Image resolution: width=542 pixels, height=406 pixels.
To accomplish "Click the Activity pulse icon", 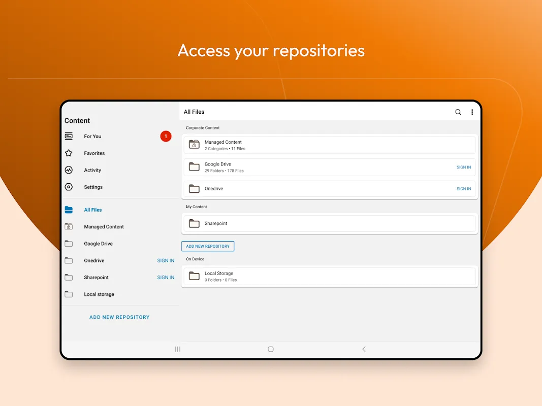I will coord(69,170).
